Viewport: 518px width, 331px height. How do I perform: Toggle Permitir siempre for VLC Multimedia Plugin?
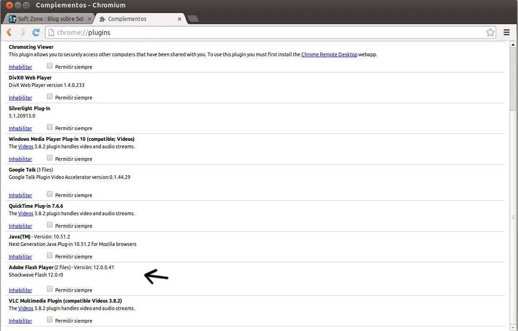(50, 320)
